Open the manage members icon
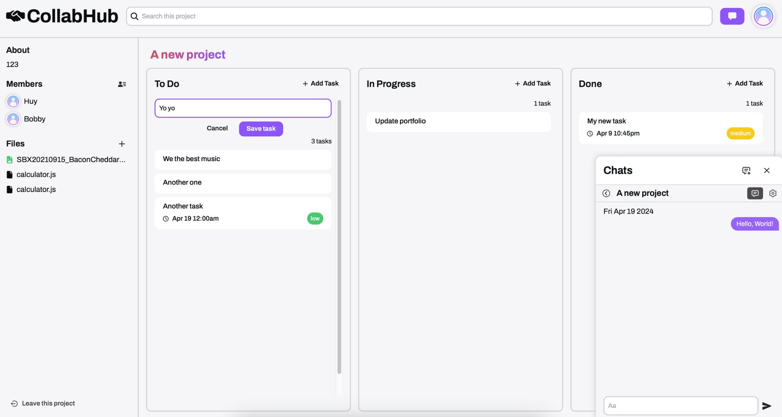This screenshot has height=417, width=782. pos(122,84)
